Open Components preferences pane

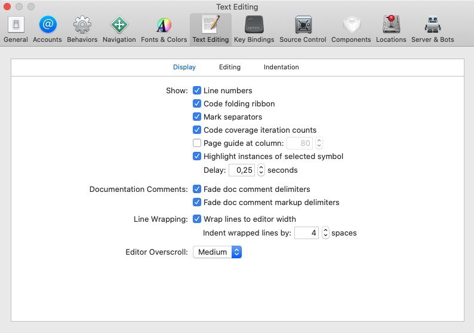click(x=351, y=30)
